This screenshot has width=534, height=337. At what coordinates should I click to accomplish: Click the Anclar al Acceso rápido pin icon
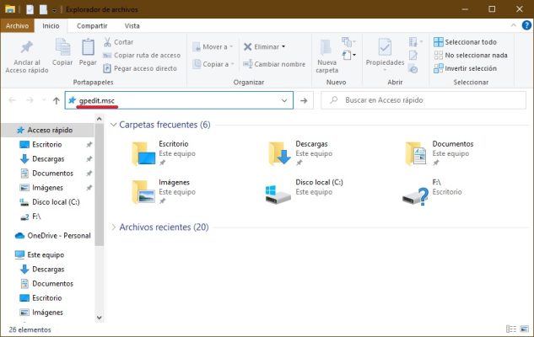[x=26, y=47]
